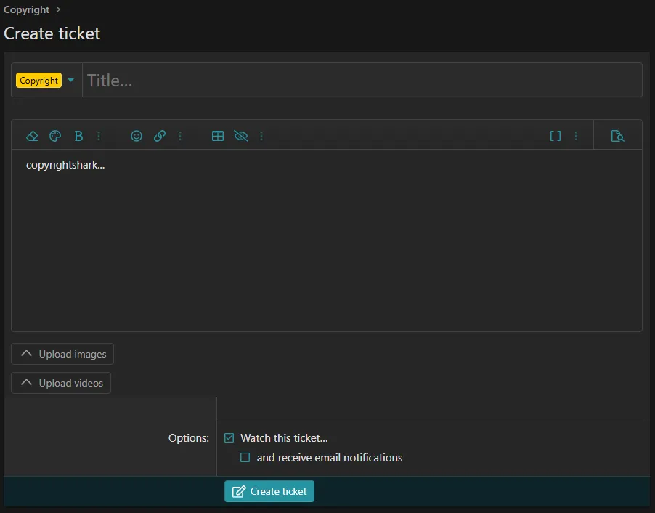Screen dimensions: 655x513
Task: Add a spoiler using the crossed-eye icon
Action: pyautogui.click(x=241, y=136)
